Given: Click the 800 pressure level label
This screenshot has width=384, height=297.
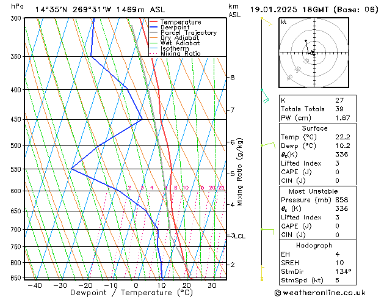Looking at the screenshot, I should click(17, 263).
